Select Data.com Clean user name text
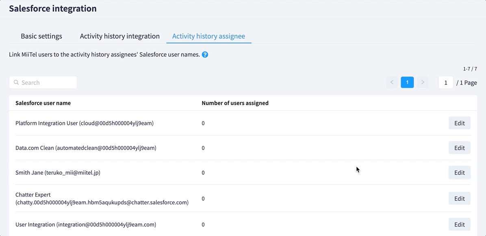Viewport: 486px width, 236px height. tap(86, 148)
